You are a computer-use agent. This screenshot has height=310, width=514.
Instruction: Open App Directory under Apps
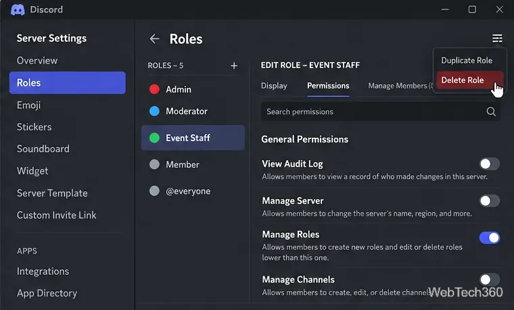click(x=47, y=293)
